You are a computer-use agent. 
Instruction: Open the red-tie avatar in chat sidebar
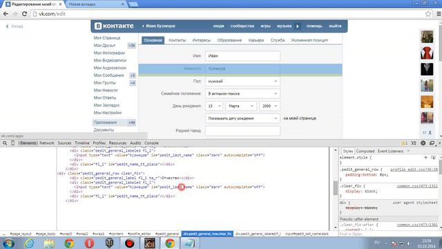(x=427, y=53)
